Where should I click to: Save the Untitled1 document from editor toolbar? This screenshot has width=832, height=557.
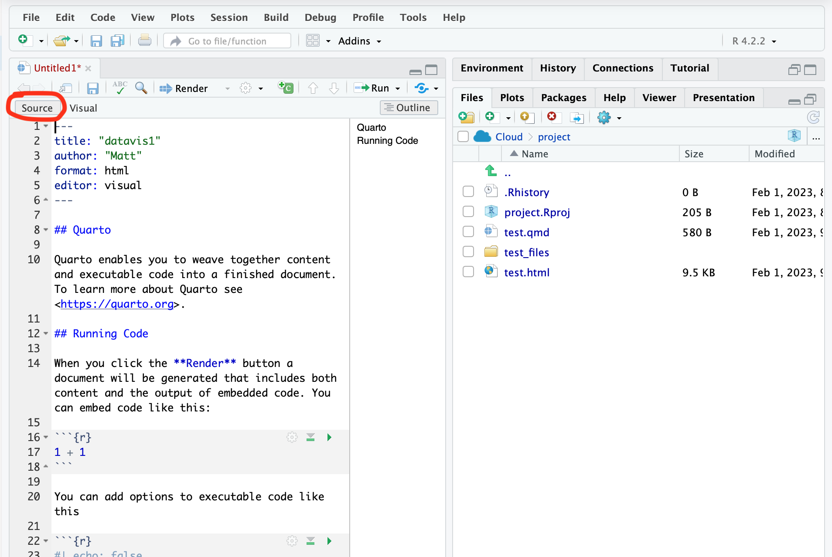92,88
